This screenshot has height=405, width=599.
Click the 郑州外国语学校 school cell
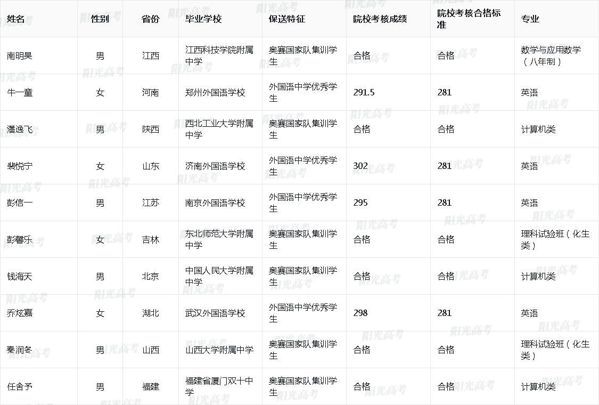point(215,92)
